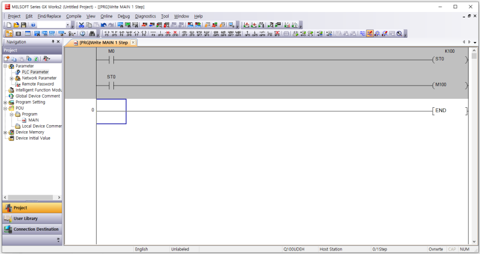Save the project using the floppy disk icon

pos(23,25)
